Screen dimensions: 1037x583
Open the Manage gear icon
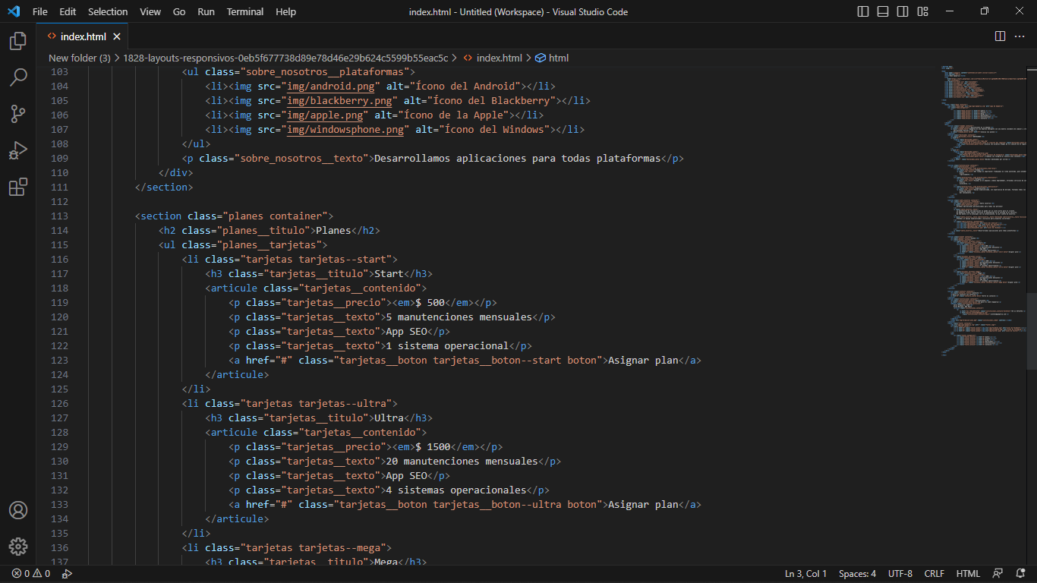[18, 547]
